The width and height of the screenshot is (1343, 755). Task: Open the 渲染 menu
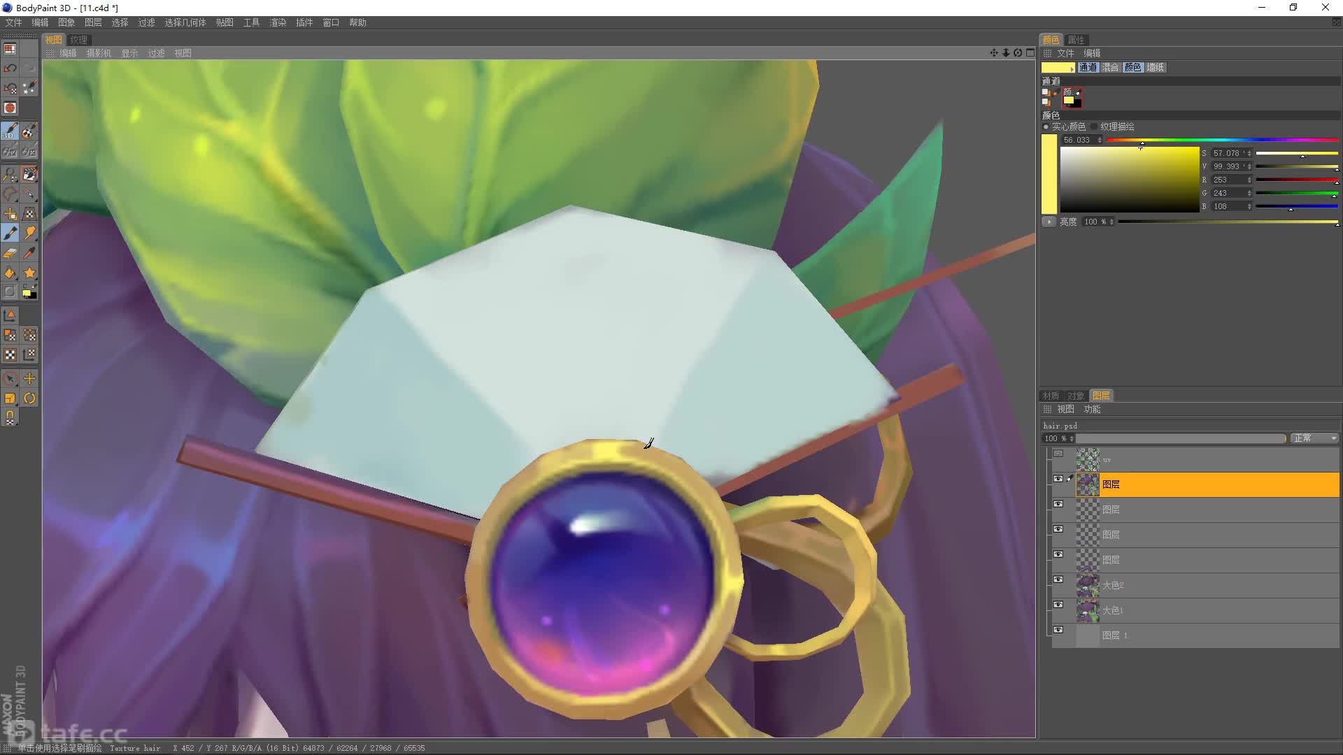[x=278, y=22]
